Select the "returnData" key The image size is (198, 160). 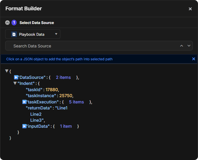[39, 108]
